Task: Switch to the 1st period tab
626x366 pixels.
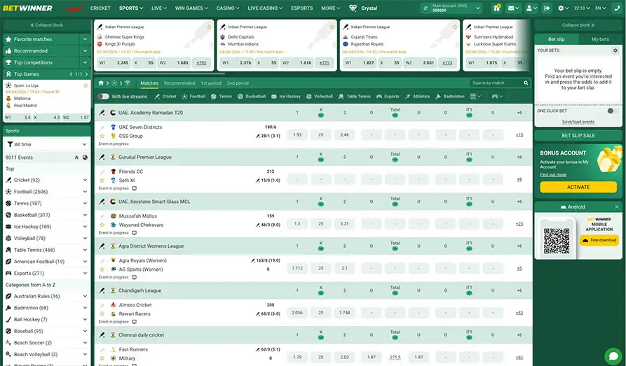Action: [211, 83]
